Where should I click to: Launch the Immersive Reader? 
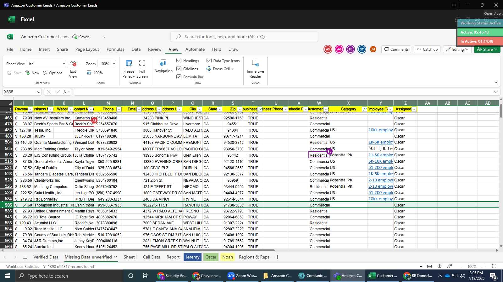pos(255,63)
